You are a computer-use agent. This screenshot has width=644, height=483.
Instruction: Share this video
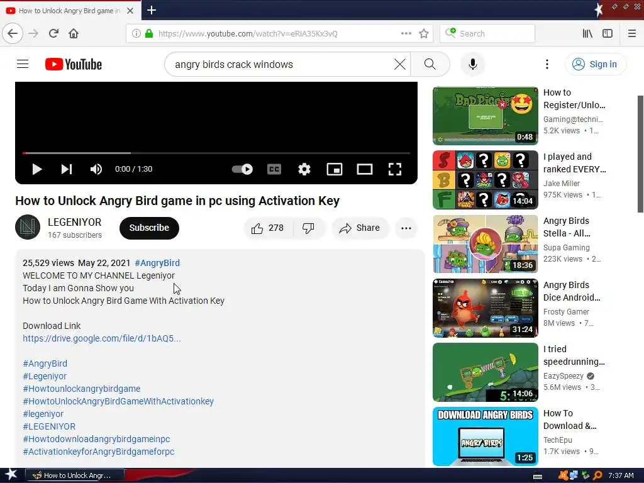[360, 228]
